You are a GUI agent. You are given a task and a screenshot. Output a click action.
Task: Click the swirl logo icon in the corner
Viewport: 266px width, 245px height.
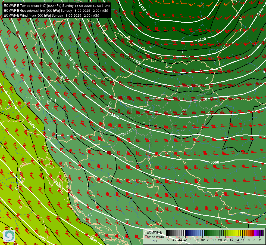tap(9, 236)
